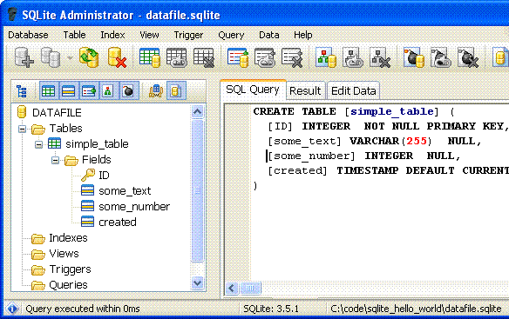Screen dimensions: 509x319
Task: Click the VARCHAR(255) text in SQL editor
Action: point(390,141)
